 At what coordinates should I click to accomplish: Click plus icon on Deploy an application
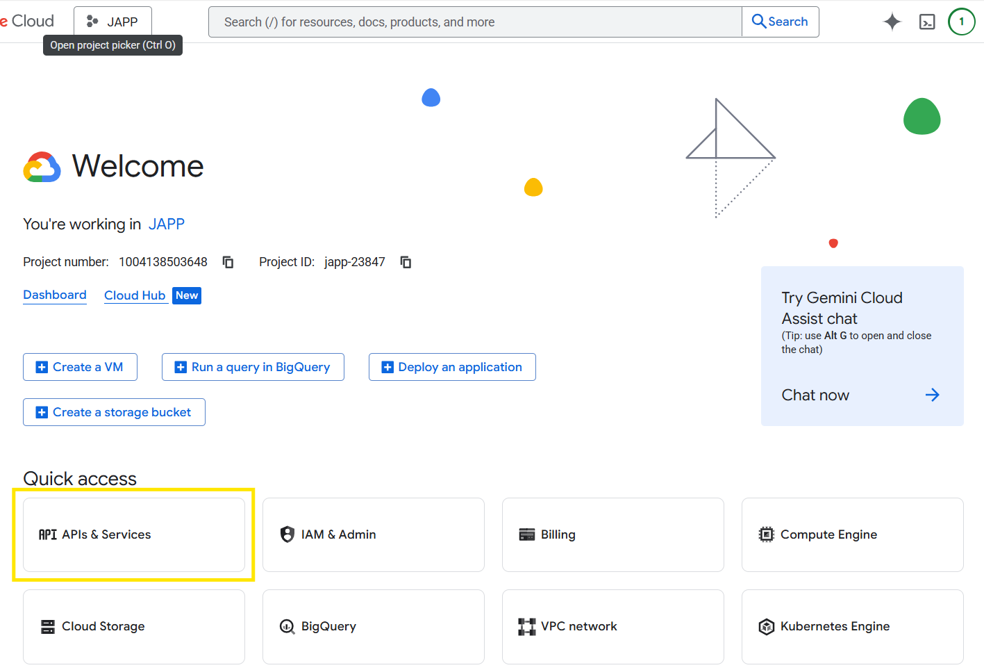[387, 367]
